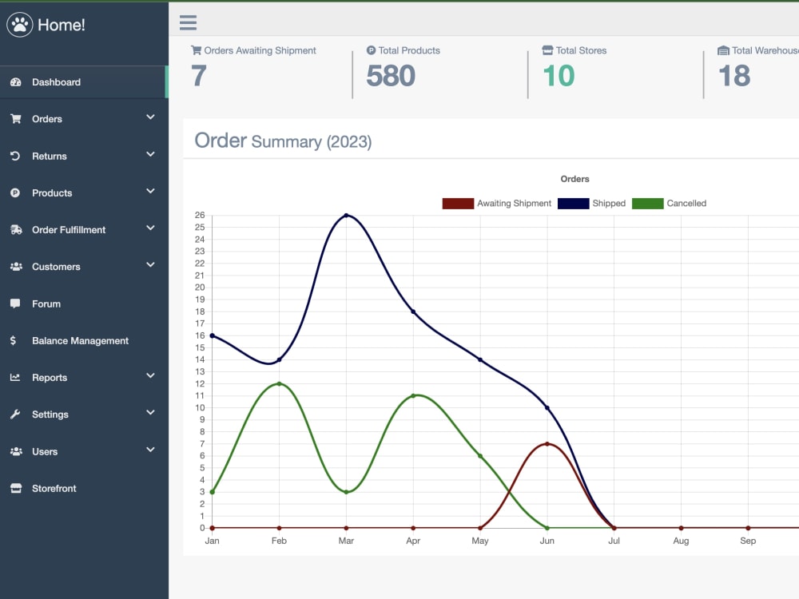Click the Shipped data point at Jan
Screen dimensions: 799x599
click(213, 335)
